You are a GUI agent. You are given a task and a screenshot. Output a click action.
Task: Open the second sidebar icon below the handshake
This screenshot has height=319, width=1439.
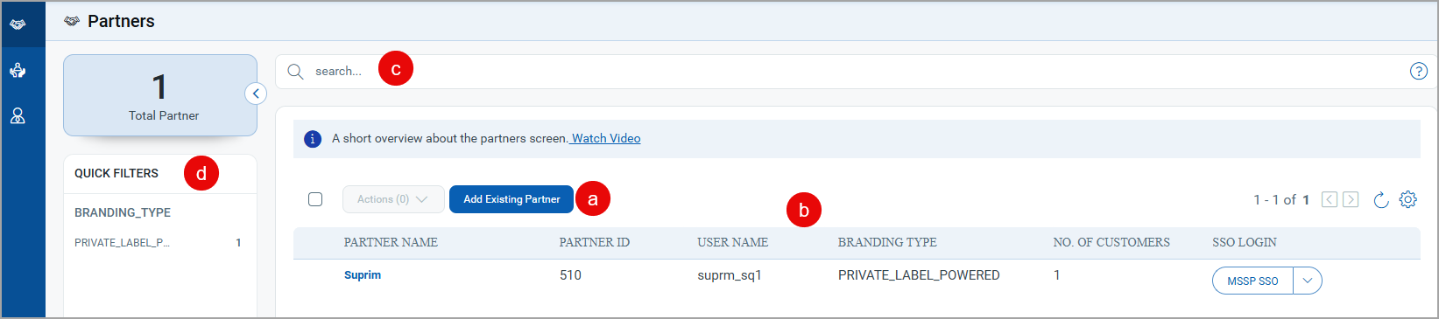pyautogui.click(x=18, y=70)
